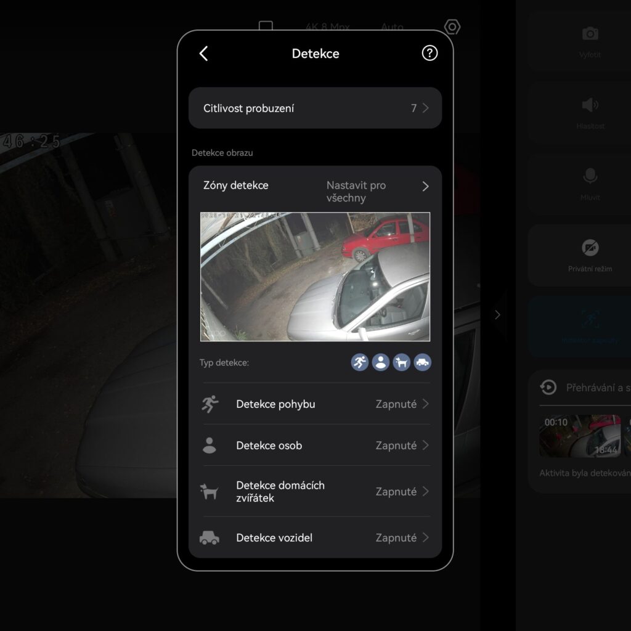631x631 pixels.
Task: Expand Detekce domácích zvířátek chevron
Action: click(x=425, y=492)
